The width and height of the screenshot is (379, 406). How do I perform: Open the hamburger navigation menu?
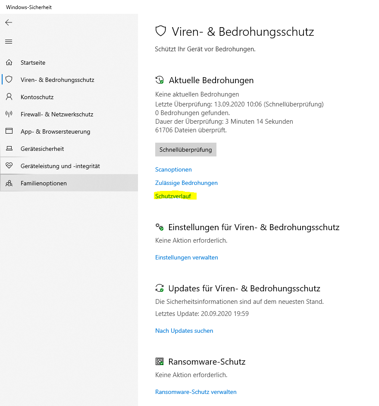click(x=9, y=41)
